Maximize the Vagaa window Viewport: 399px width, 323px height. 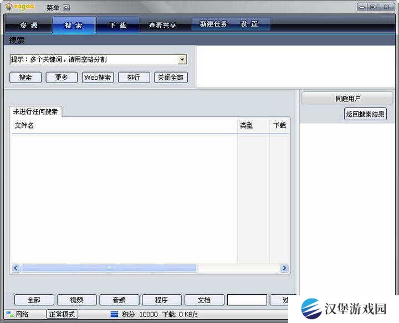[372, 7]
